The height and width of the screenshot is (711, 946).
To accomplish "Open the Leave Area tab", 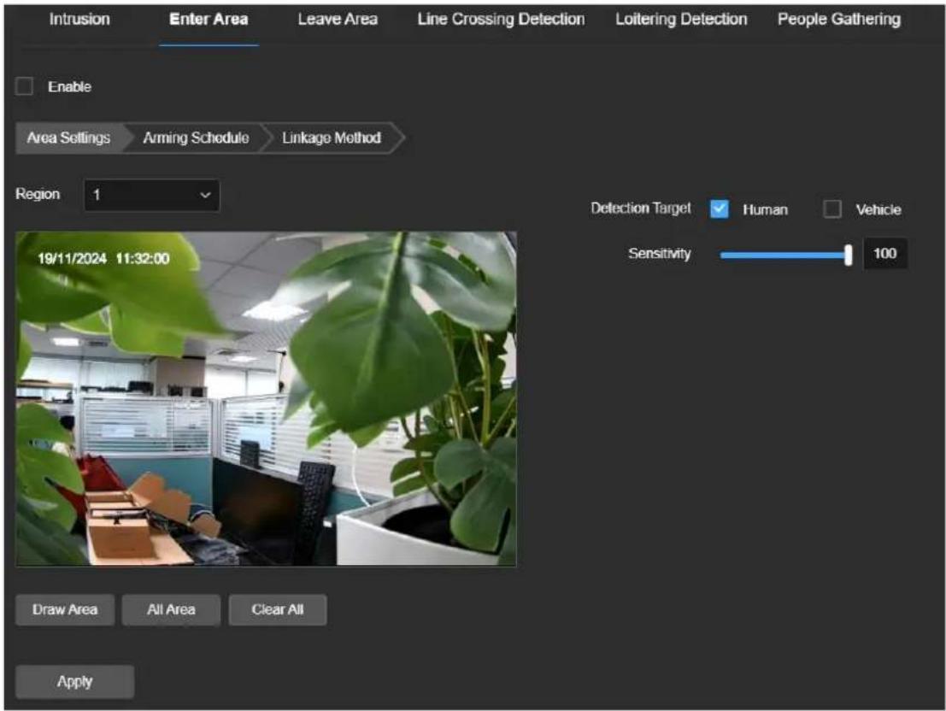I will pos(338,20).
